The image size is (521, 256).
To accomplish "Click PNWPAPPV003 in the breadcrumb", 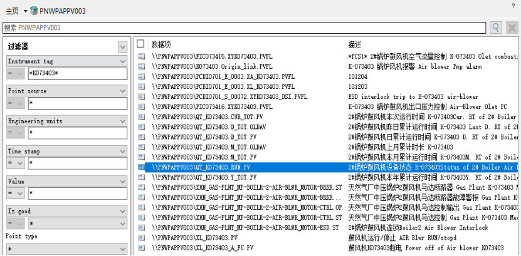I will 63,11.
